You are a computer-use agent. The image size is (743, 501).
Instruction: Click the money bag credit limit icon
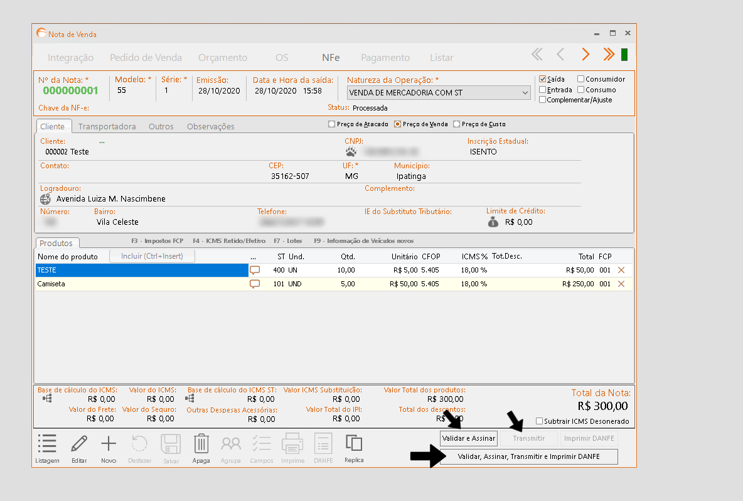(x=493, y=222)
